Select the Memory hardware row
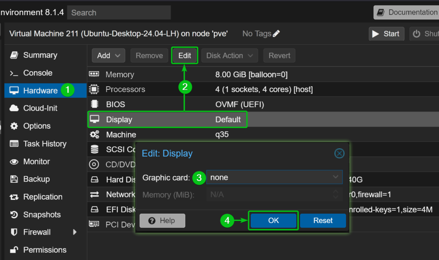Viewport: 439px width, 260px height. point(263,75)
